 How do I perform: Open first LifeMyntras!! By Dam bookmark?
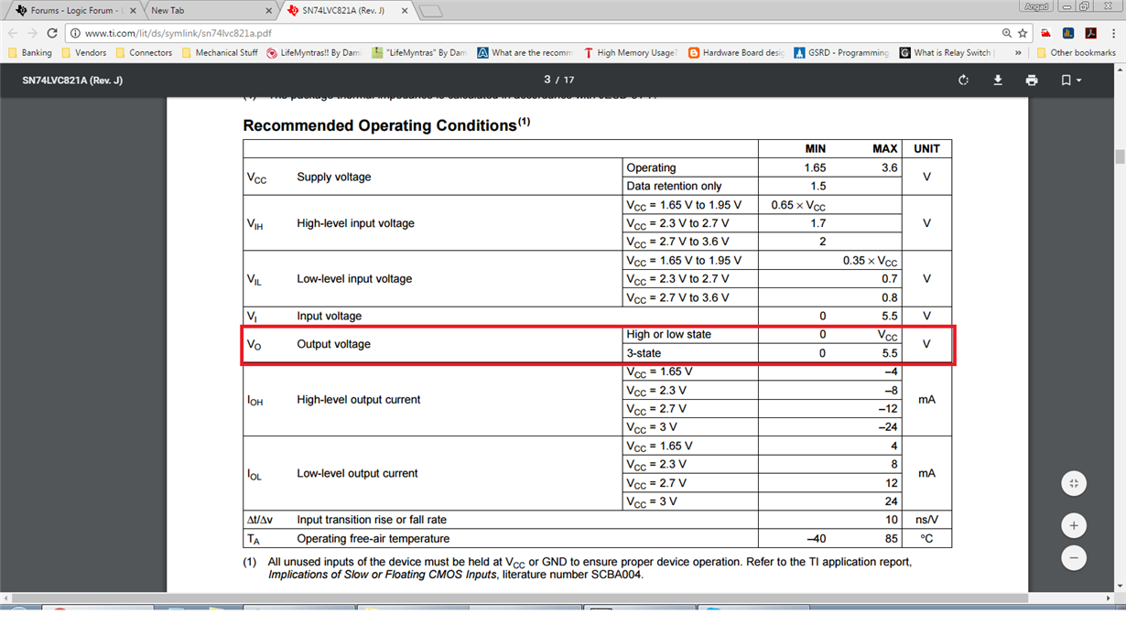click(314, 53)
